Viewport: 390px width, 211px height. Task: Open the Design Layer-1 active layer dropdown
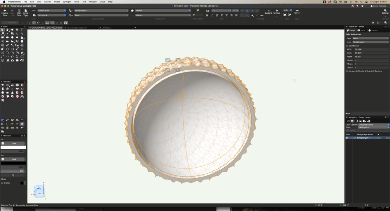[x=101, y=11]
